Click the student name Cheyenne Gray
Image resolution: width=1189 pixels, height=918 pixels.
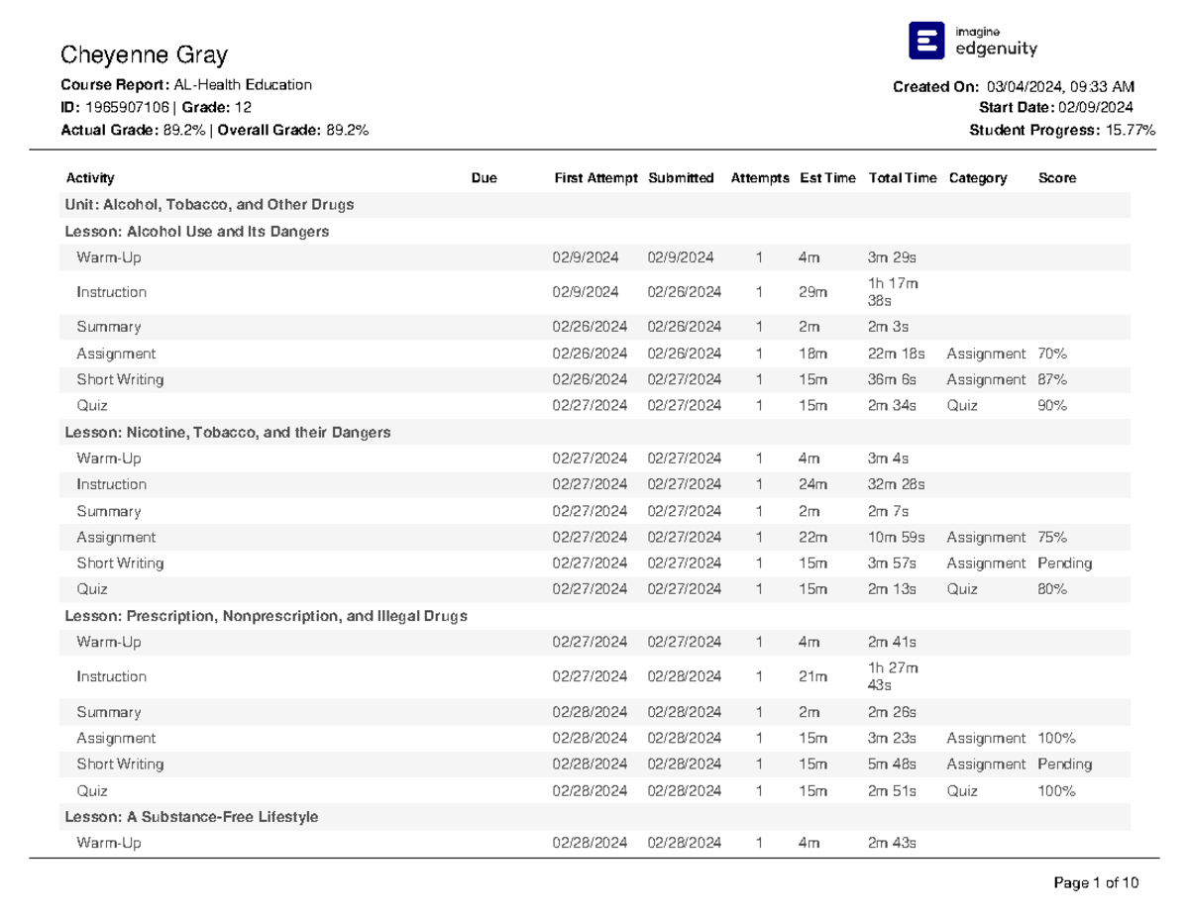pyautogui.click(x=145, y=53)
